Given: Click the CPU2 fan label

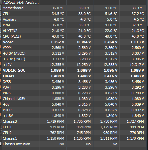Looking at the screenshot, I should pyautogui.click(x=7, y=133).
